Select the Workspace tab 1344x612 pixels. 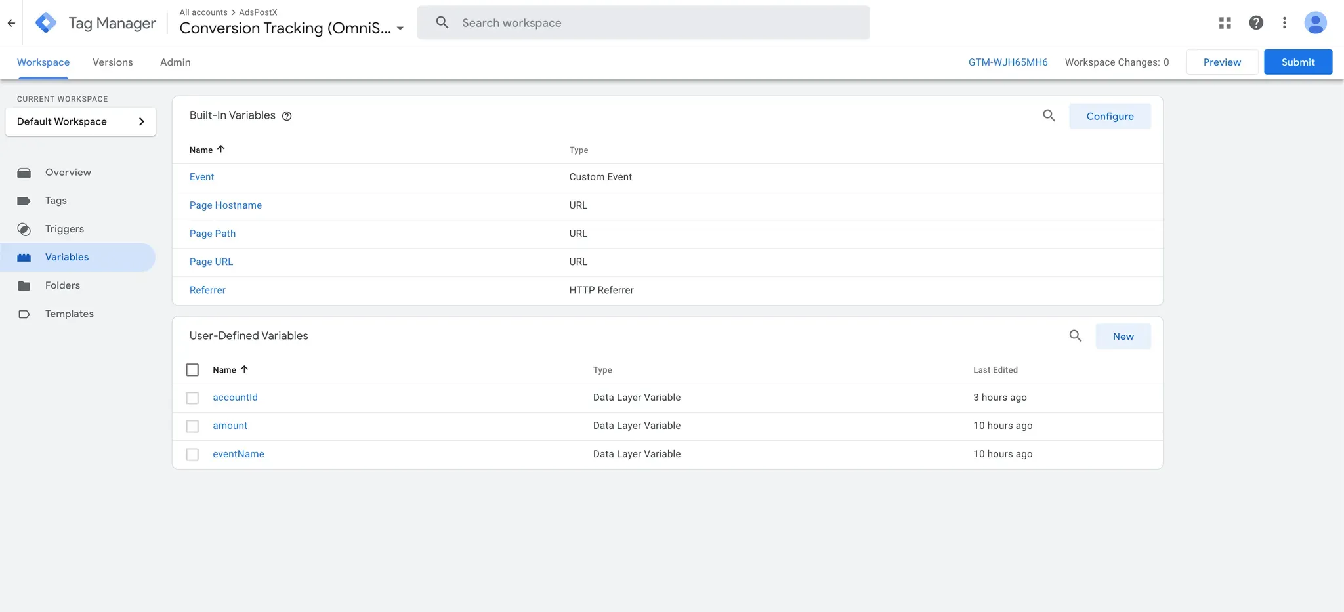pyautogui.click(x=43, y=62)
